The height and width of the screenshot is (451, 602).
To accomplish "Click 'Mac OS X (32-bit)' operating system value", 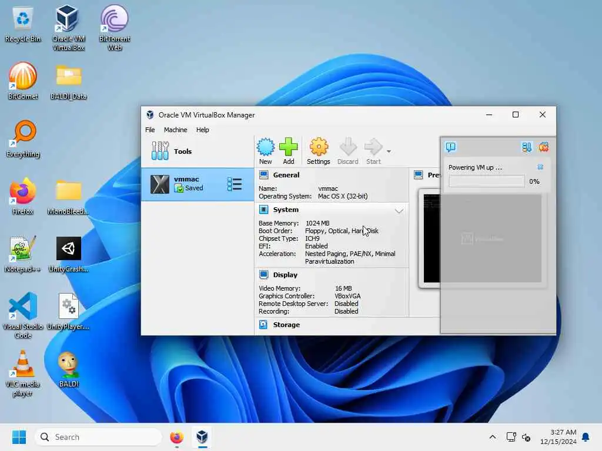I will (x=343, y=196).
